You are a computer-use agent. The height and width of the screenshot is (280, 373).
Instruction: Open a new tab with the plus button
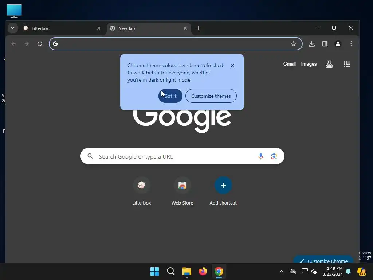199,28
